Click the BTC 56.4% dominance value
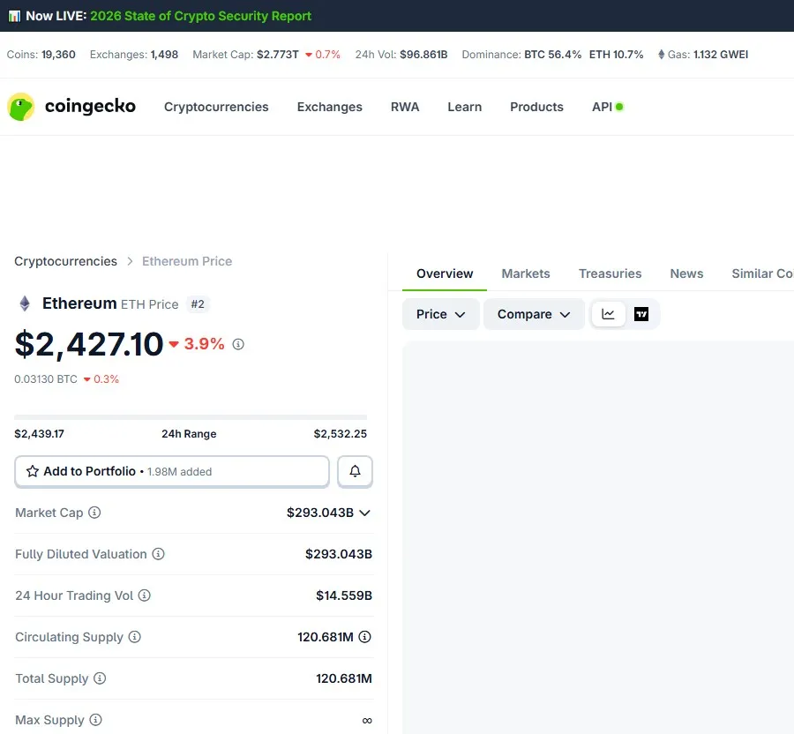This screenshot has width=794, height=734. 552,55
